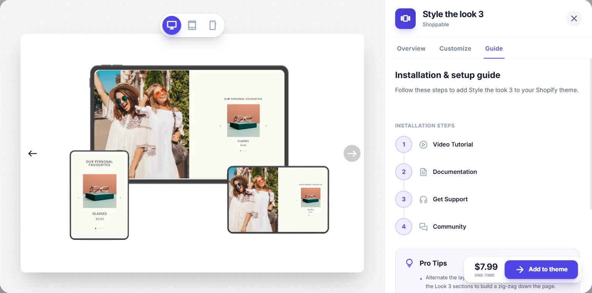
Task: Click the document icon beside Documentation
Action: coord(423,172)
